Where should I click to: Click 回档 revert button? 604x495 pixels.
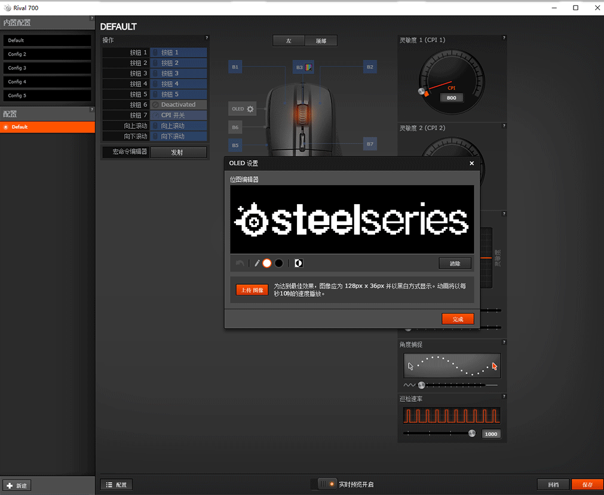point(553,485)
